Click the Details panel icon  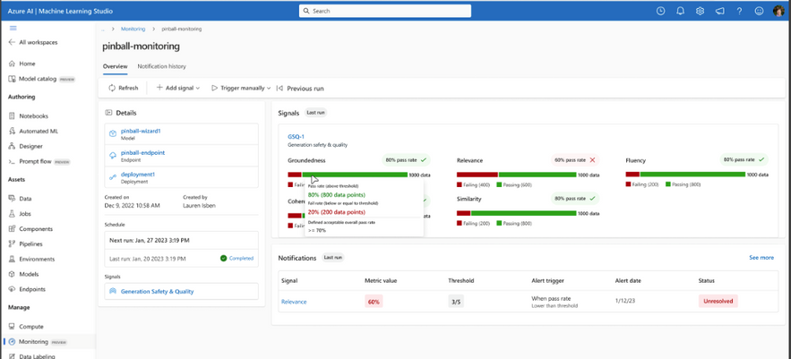108,113
